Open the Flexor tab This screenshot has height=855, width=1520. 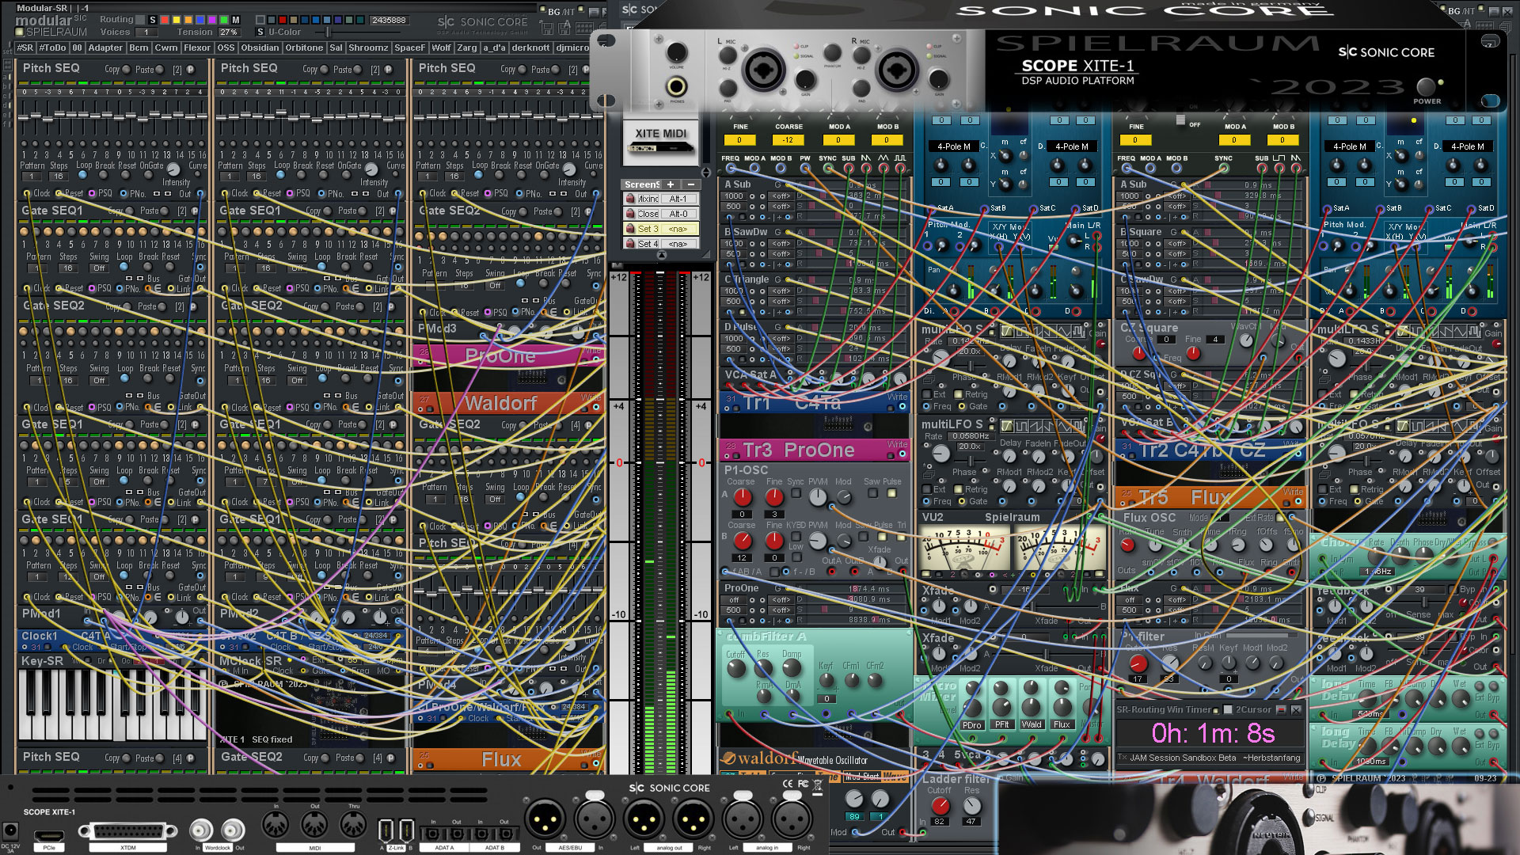click(197, 47)
